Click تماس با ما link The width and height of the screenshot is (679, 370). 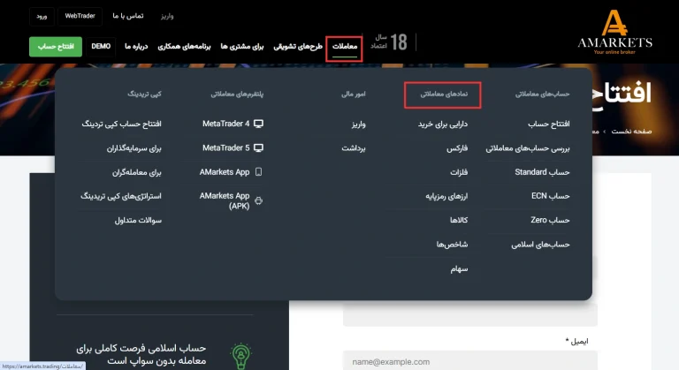tap(127, 16)
